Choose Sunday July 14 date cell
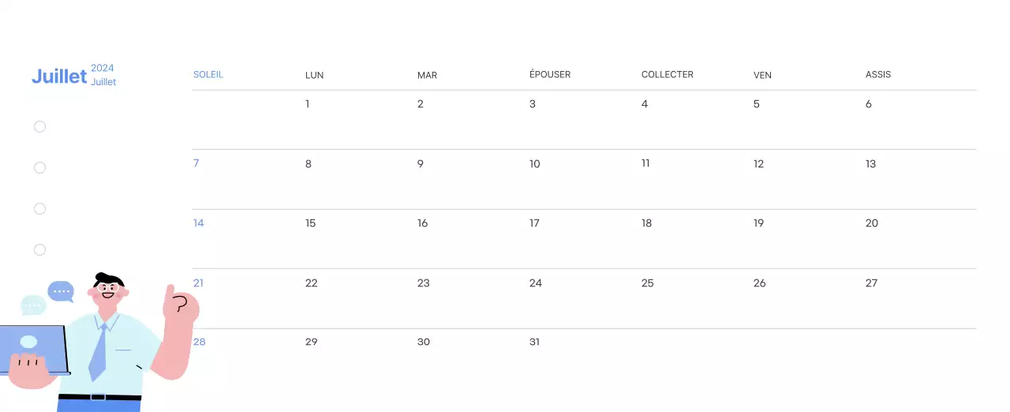This screenshot has height=412, width=1010. click(199, 223)
